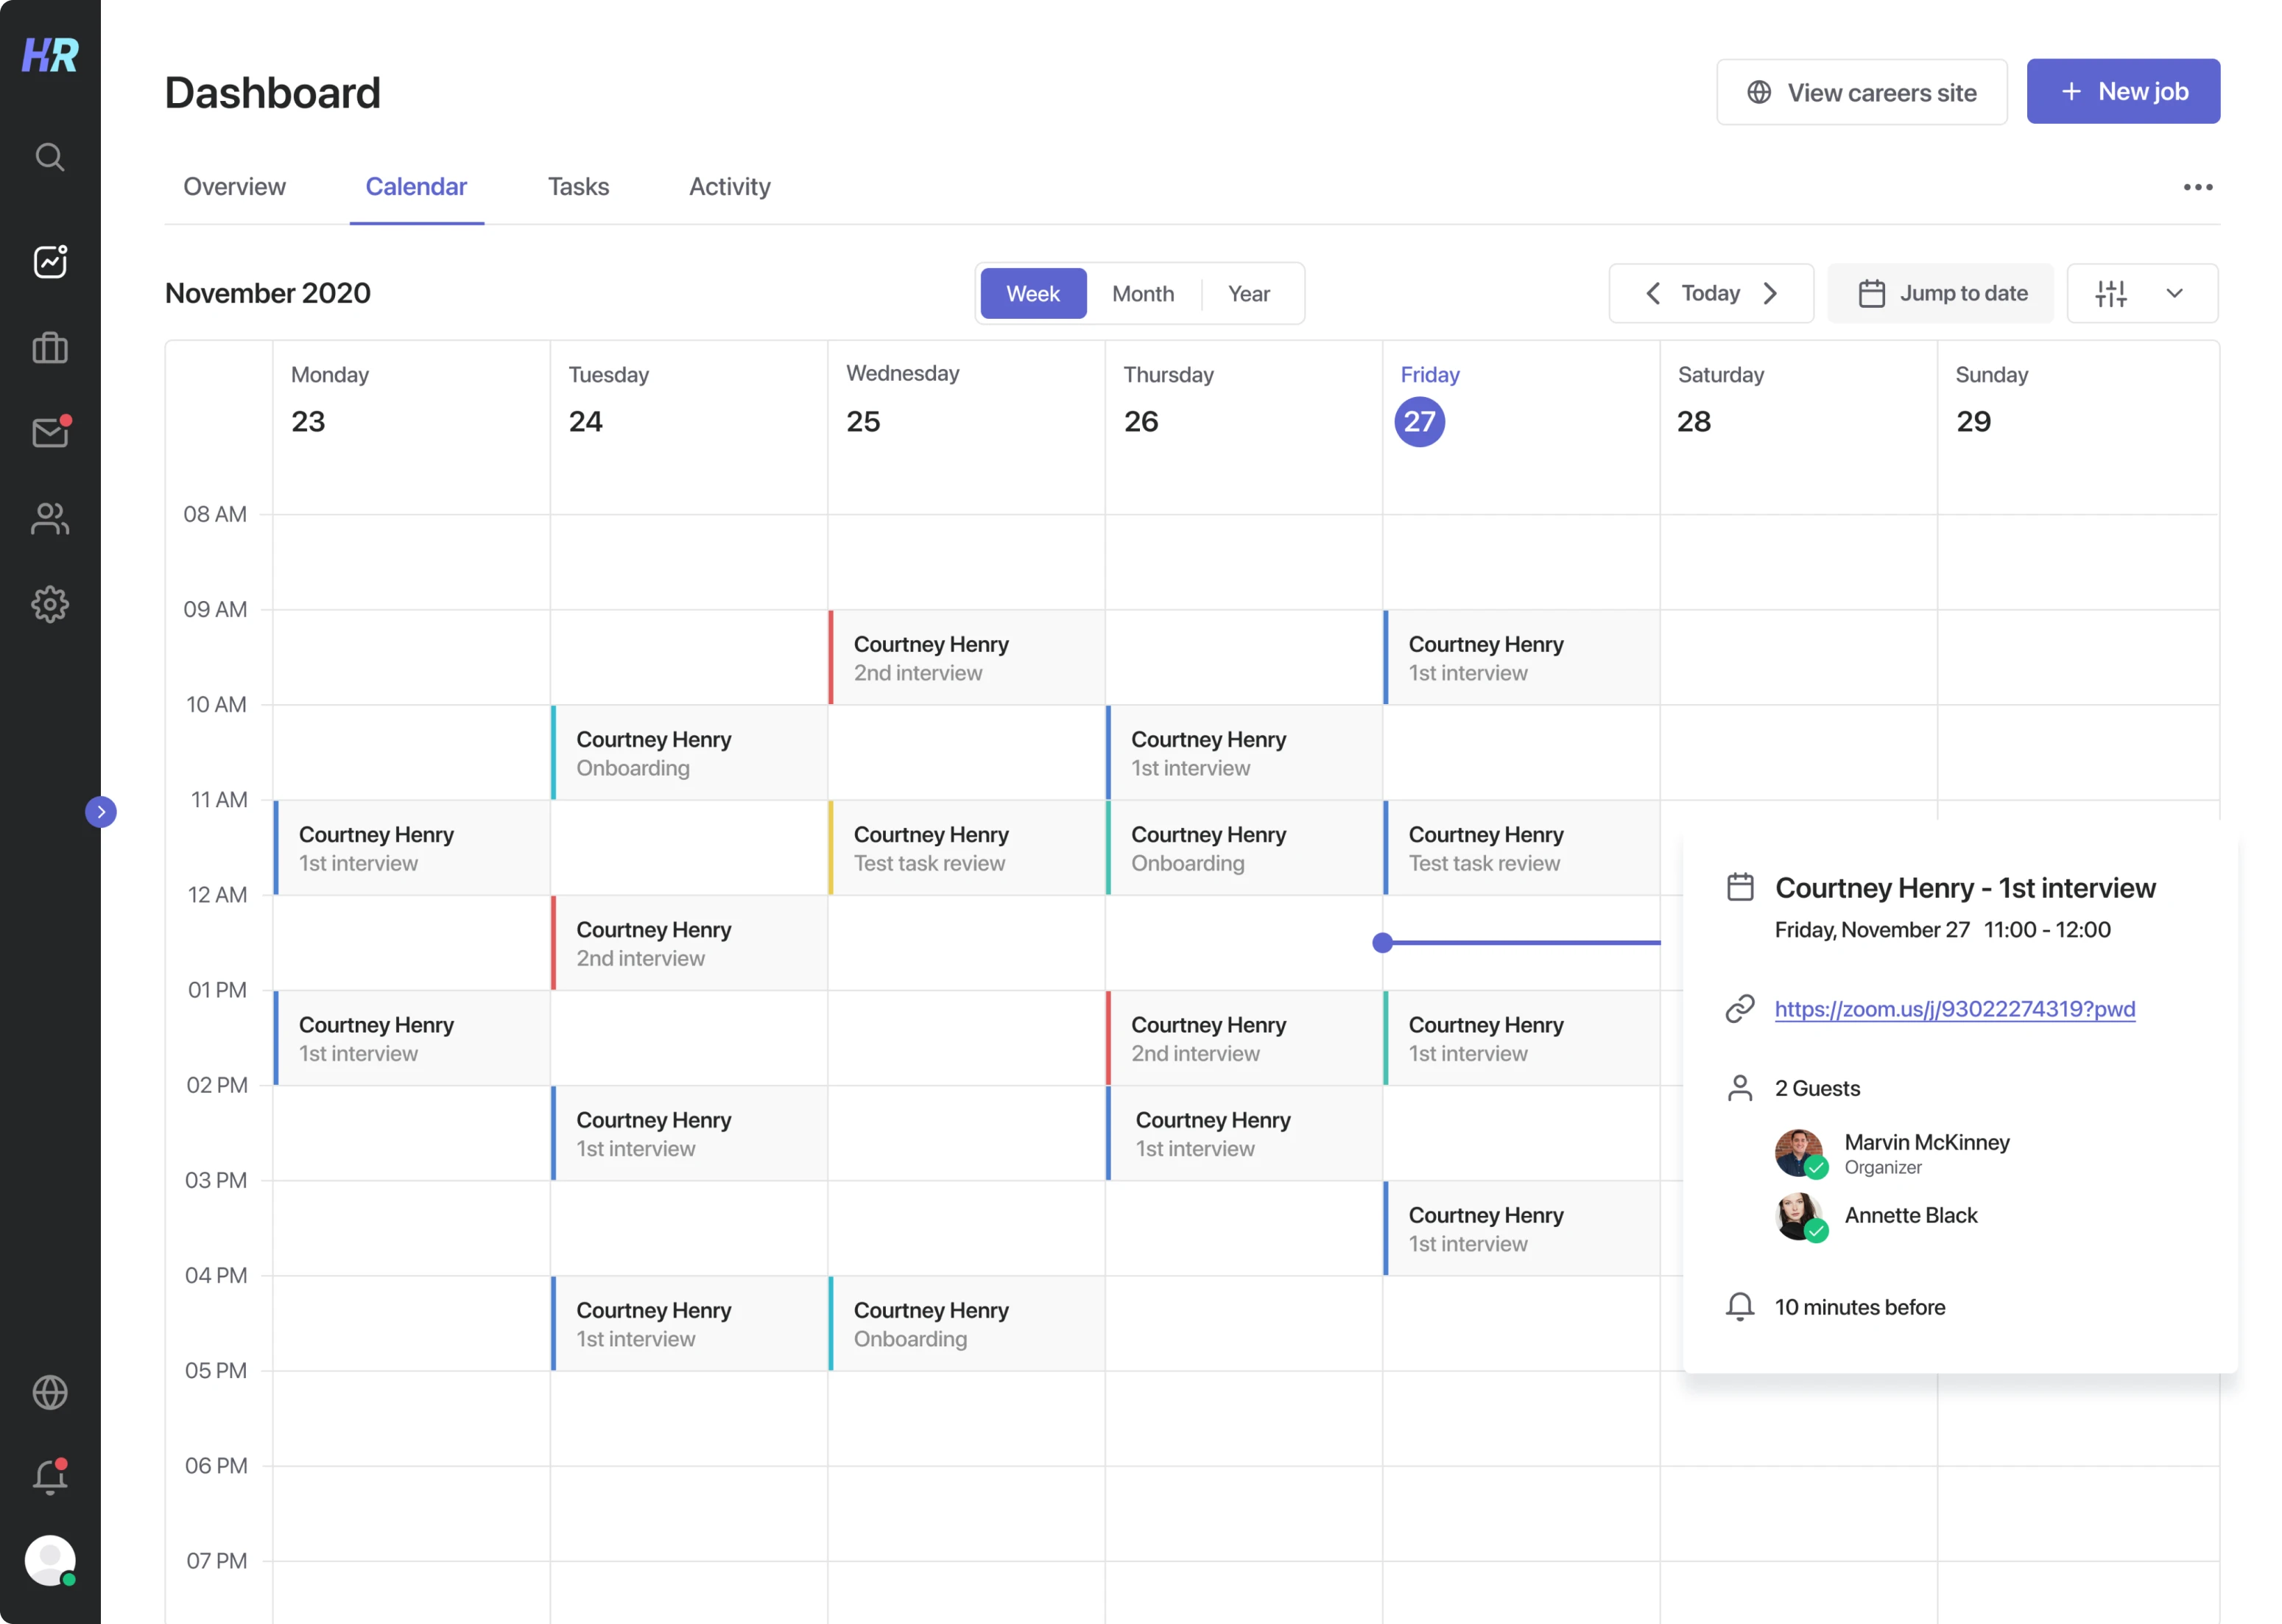Viewport: 2282px width, 1624px height.
Task: Open the calendar filters icon near Jump to date
Action: (x=2111, y=293)
